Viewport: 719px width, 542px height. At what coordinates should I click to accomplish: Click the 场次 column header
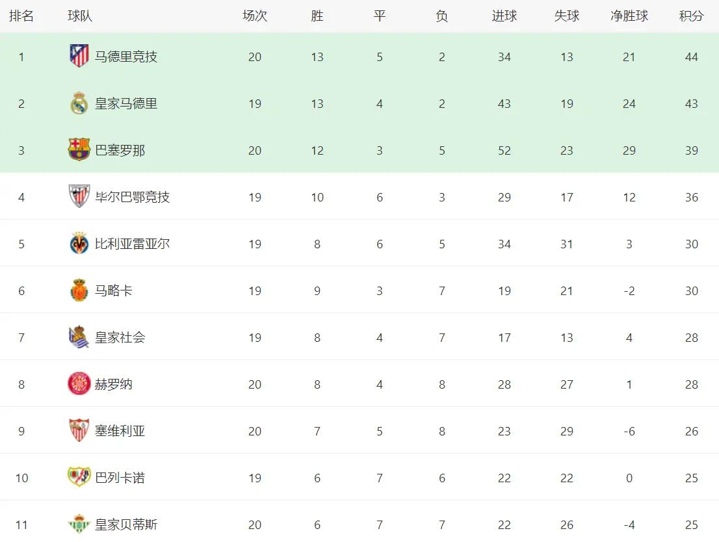(254, 16)
